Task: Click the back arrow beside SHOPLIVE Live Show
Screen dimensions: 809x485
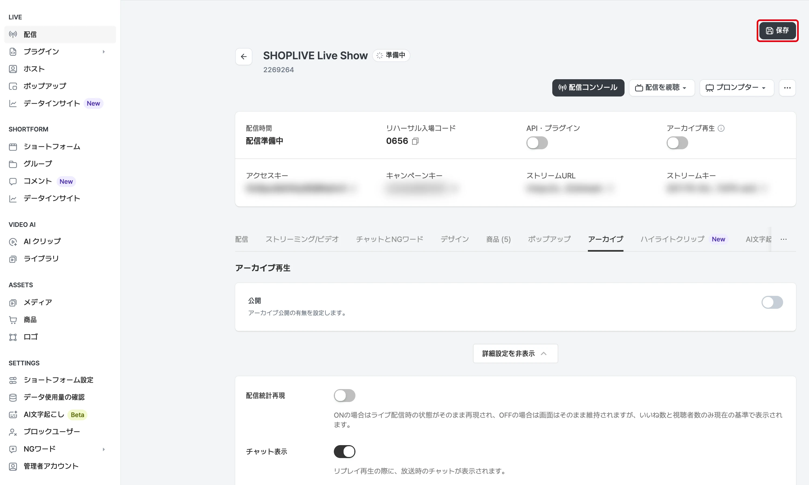Action: tap(244, 57)
